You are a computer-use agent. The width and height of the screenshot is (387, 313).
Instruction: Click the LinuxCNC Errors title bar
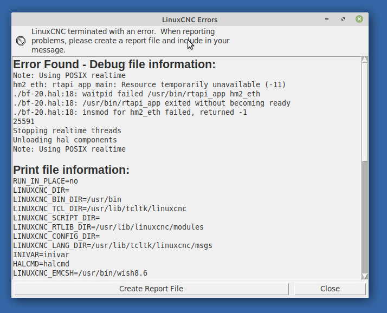coord(190,19)
